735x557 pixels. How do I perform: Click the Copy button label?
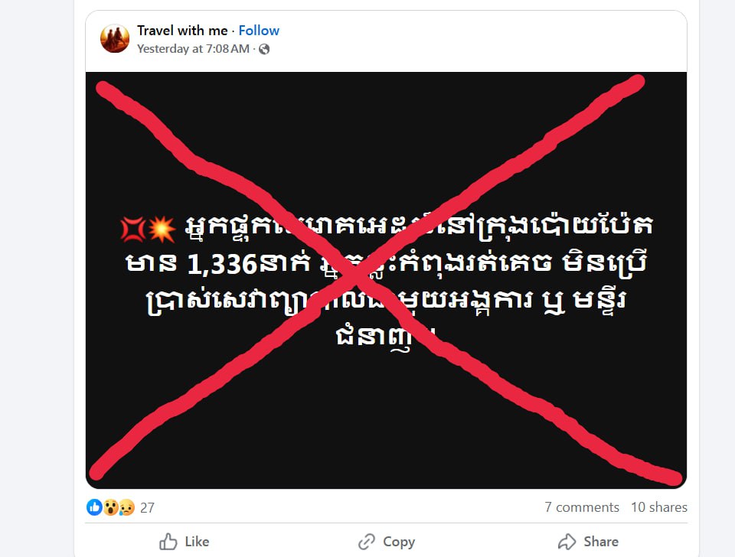(399, 542)
